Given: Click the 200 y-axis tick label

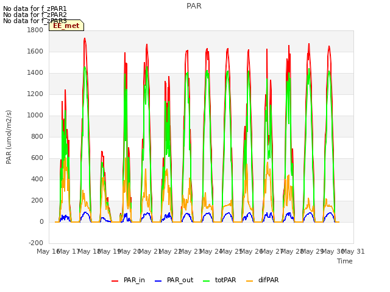Looking at the screenshot, I should click(37, 201).
